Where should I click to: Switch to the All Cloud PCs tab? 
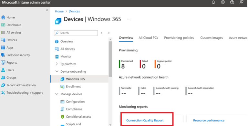coord(148,38)
